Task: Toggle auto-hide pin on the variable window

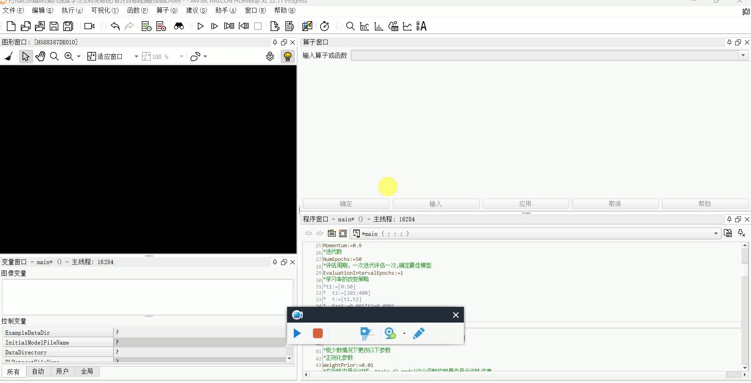Action: (x=275, y=262)
